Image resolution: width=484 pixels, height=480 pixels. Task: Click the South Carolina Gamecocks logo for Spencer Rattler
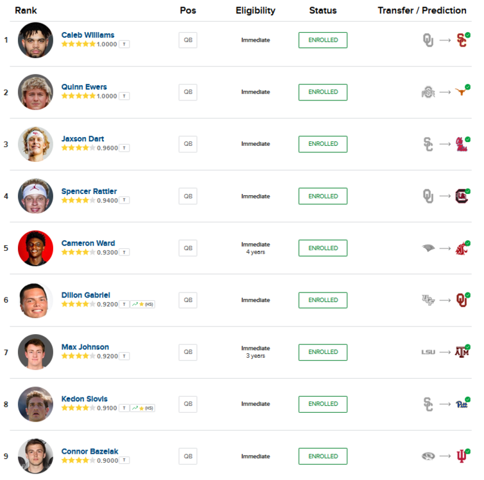click(x=461, y=196)
